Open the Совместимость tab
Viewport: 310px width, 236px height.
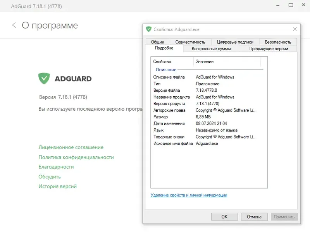pos(190,42)
